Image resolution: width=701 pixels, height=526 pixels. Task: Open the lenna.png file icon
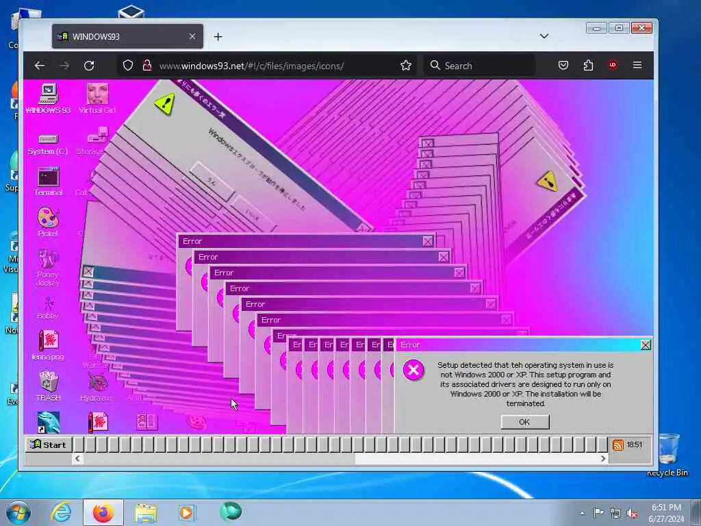(48, 345)
